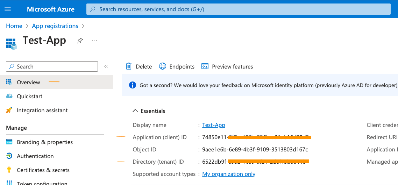Open the Test-App display name link

[x=213, y=125]
